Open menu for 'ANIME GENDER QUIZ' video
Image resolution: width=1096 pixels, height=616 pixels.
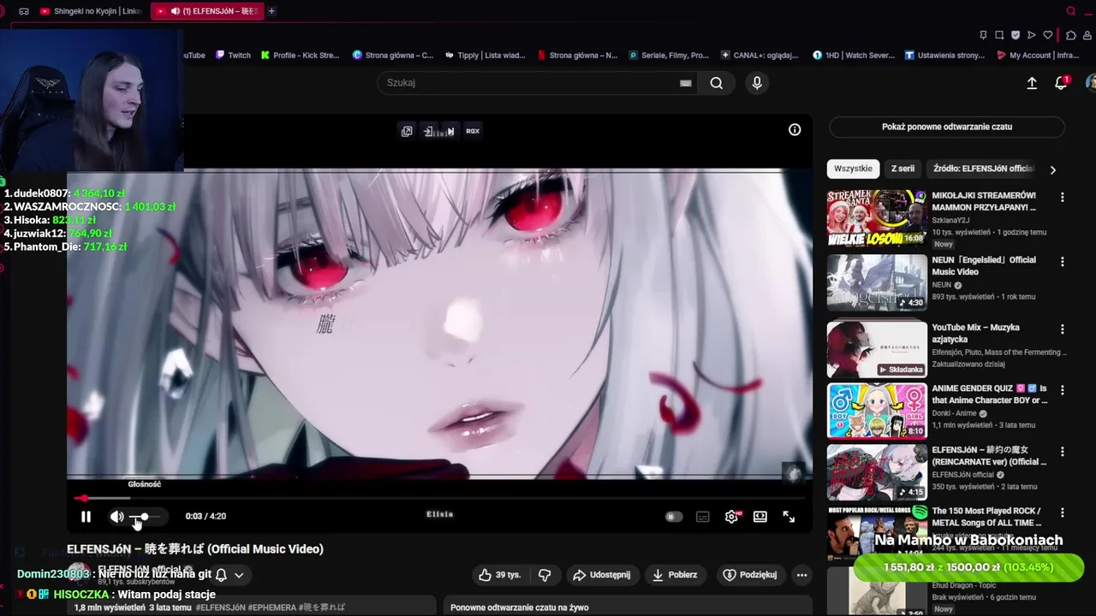1063,390
